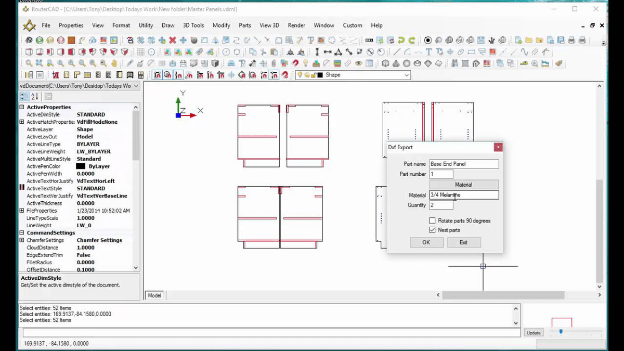Viewport: 624px width, 351px height.
Task: Click the first magnifier zoom icon
Action: coord(29,63)
